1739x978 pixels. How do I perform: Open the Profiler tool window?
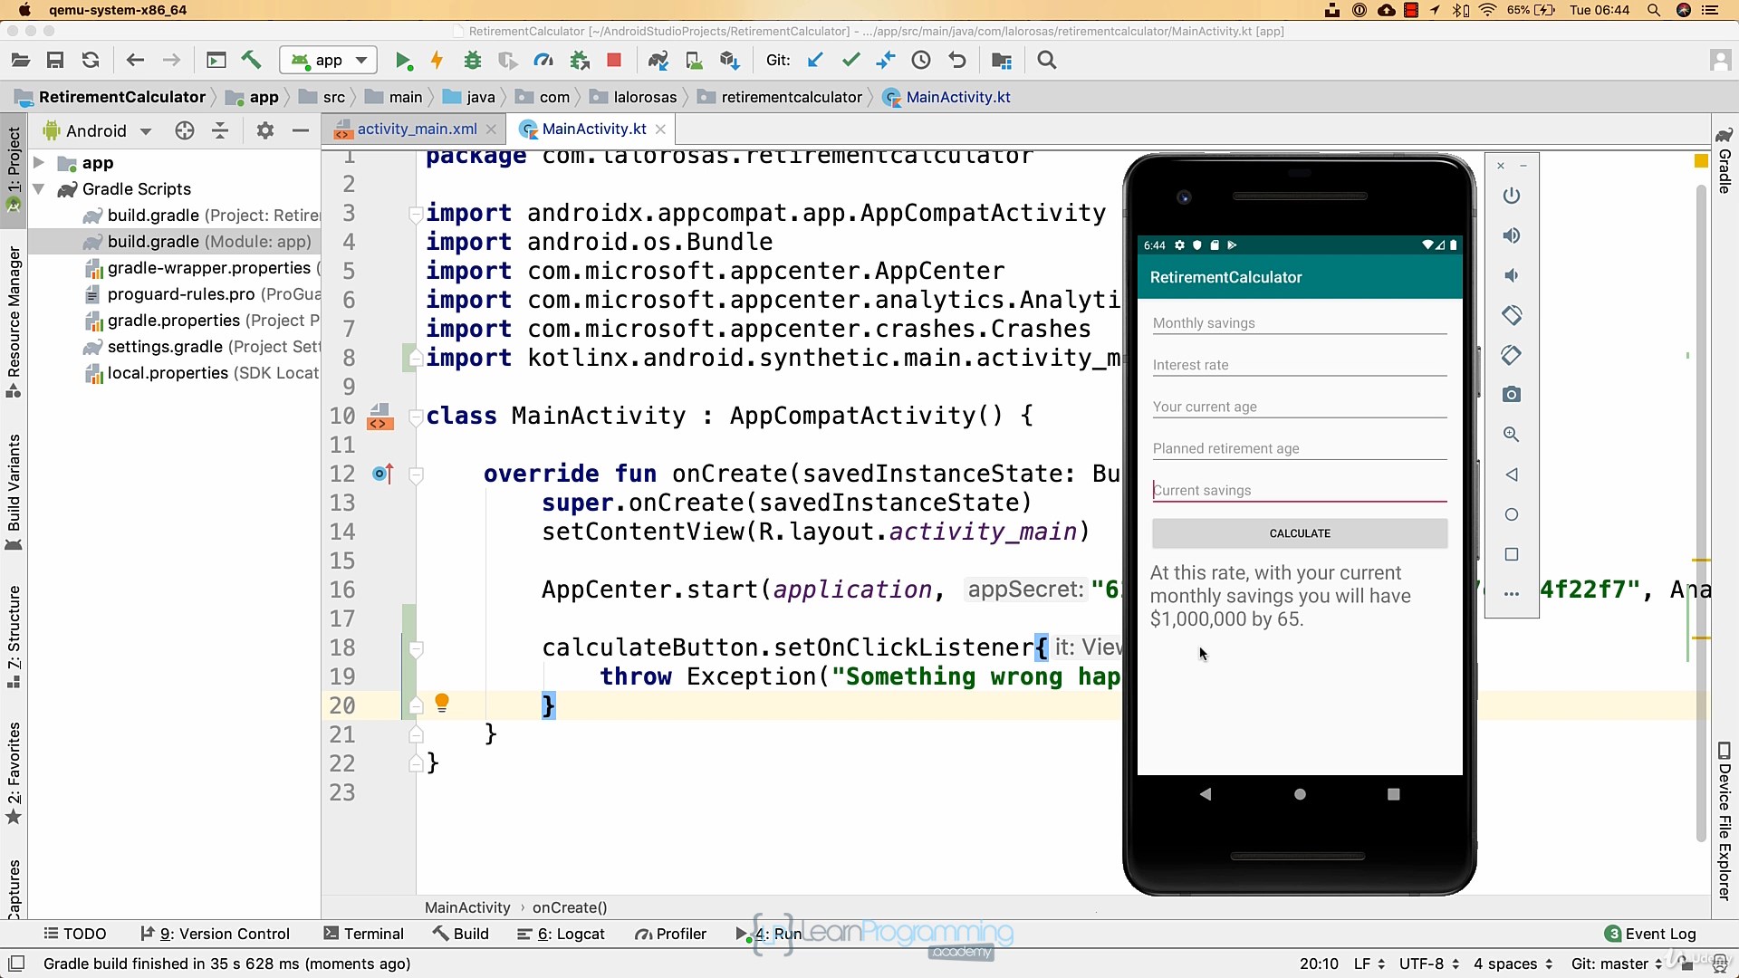pyautogui.click(x=670, y=934)
